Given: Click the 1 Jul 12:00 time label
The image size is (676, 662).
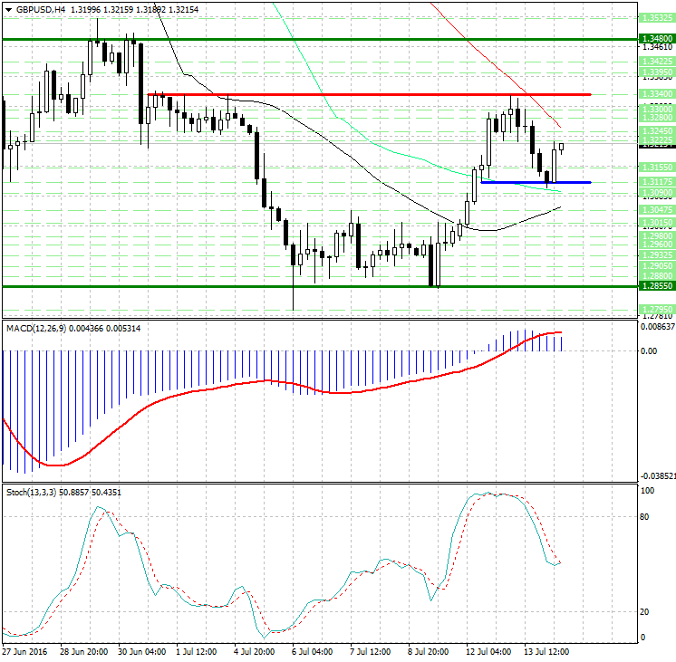Looking at the screenshot, I should pyautogui.click(x=196, y=651).
